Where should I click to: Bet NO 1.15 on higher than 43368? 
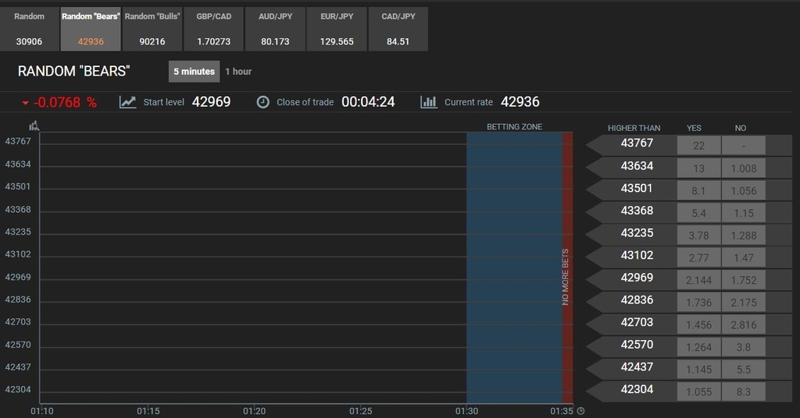(744, 213)
